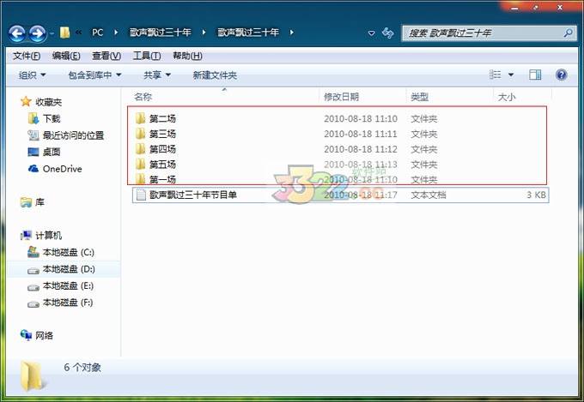Image resolution: width=584 pixels, height=402 pixels.
Task: Open OneDrive in the navigation pane
Action: (x=55, y=169)
